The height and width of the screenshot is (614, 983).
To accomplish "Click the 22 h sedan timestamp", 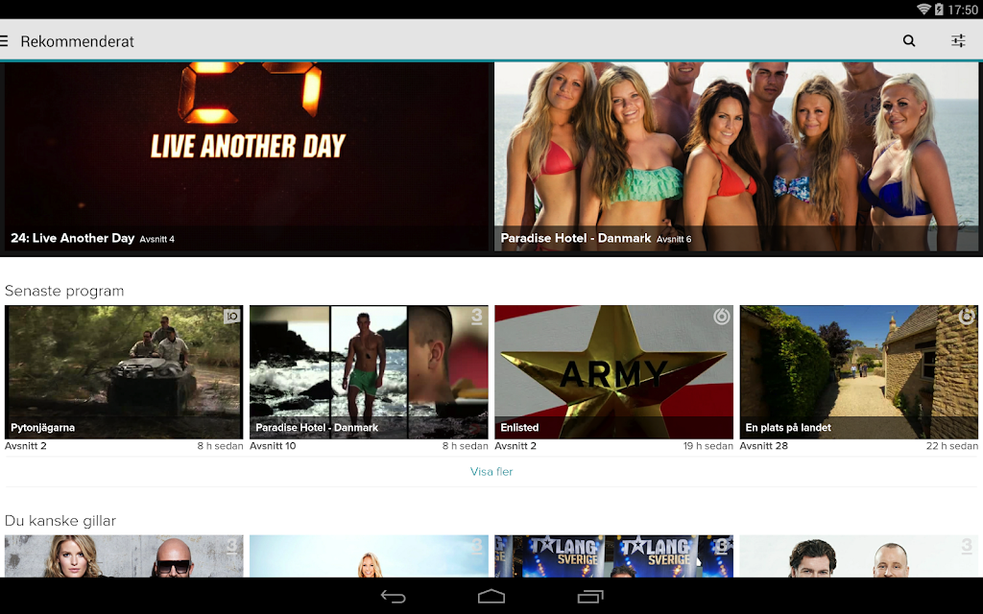I will pos(951,446).
